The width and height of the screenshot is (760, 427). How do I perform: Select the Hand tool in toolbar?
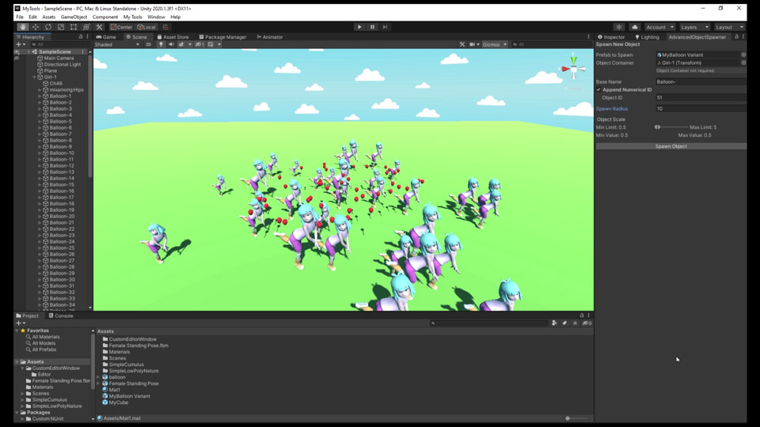point(22,27)
